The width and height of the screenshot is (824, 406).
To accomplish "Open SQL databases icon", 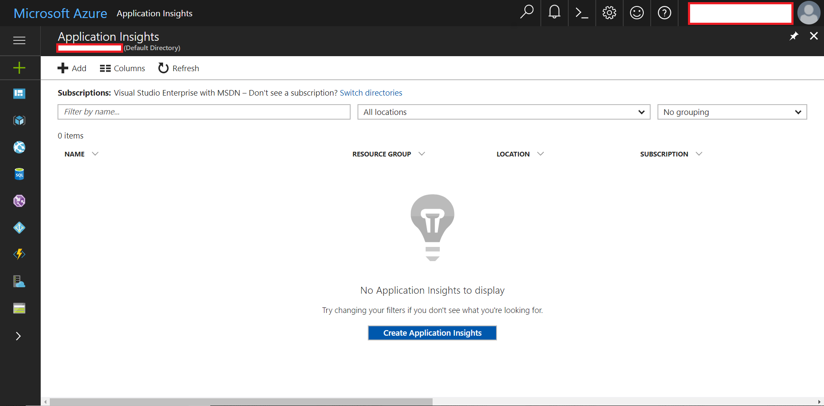I will [19, 174].
